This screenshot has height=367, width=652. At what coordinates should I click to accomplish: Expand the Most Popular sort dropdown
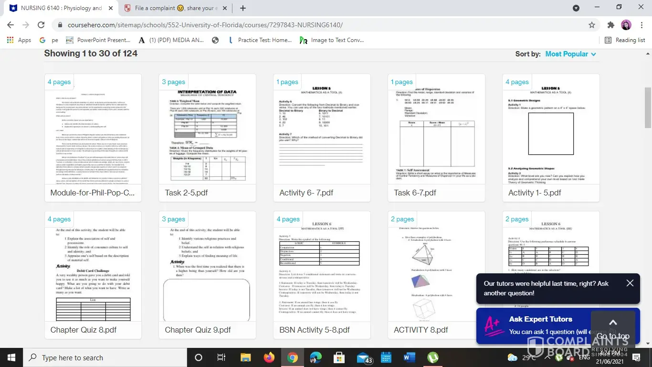pyautogui.click(x=571, y=54)
